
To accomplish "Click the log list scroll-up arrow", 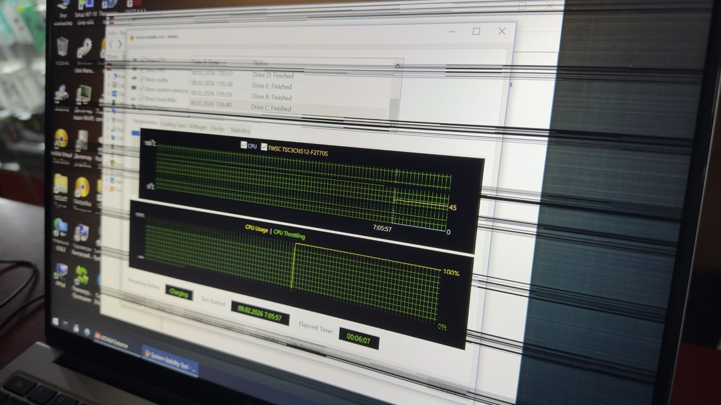I will point(398,66).
